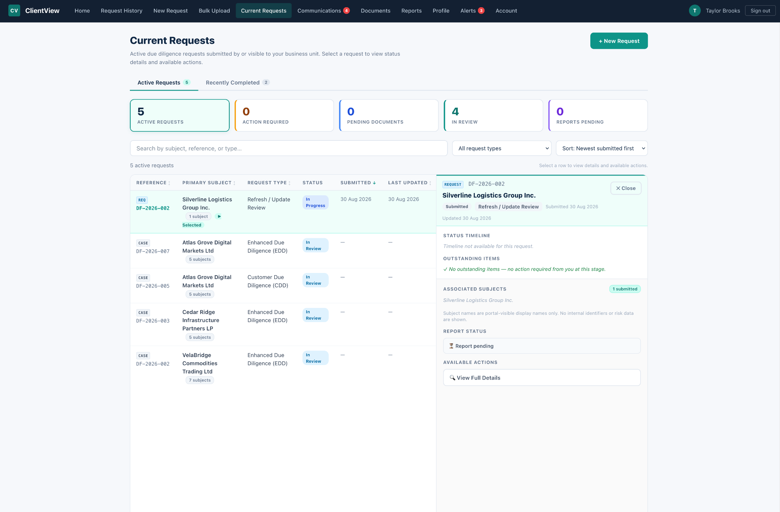The image size is (780, 512).
Task: Click View Full Details action
Action: click(x=542, y=378)
